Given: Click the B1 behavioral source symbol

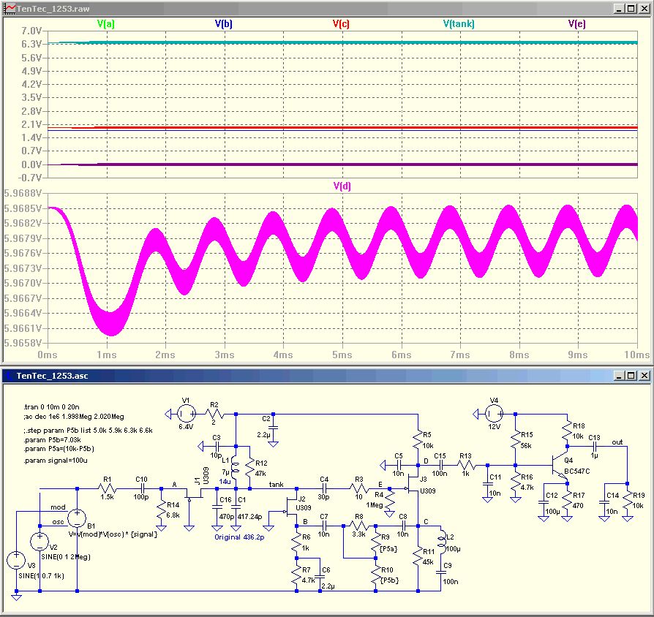Looking at the screenshot, I should point(78,518).
